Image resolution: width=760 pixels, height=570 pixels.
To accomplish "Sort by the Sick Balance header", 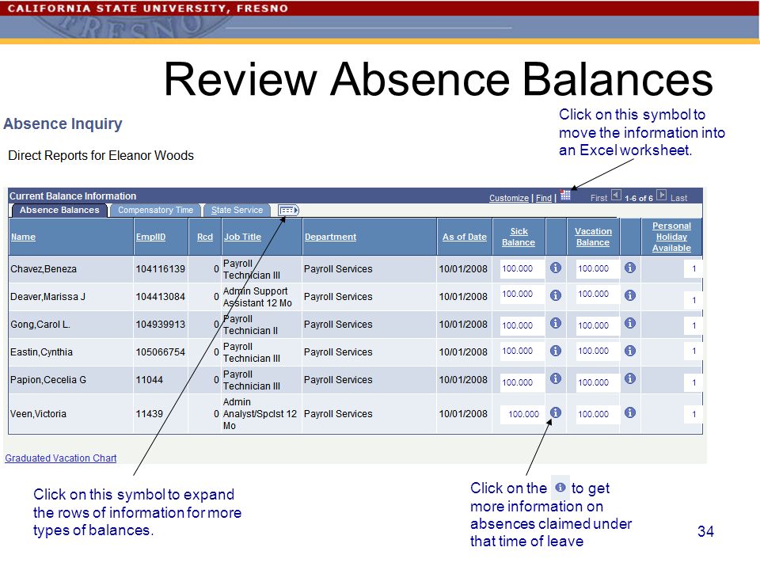I will (x=519, y=237).
